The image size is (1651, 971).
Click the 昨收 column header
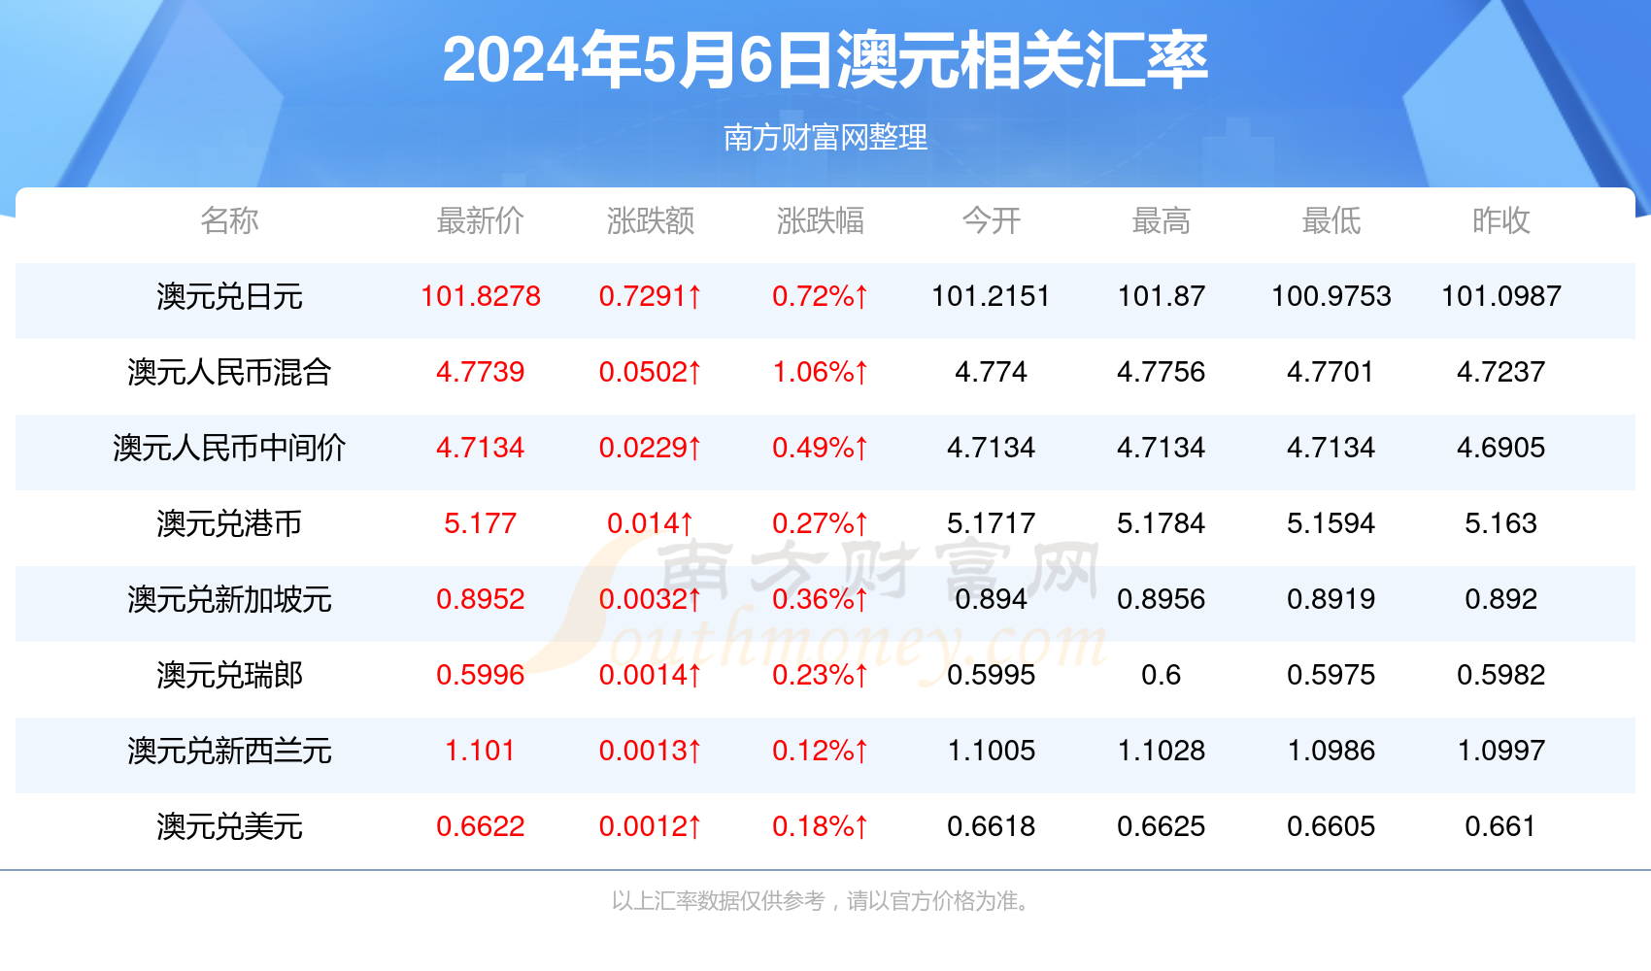pyautogui.click(x=1500, y=220)
